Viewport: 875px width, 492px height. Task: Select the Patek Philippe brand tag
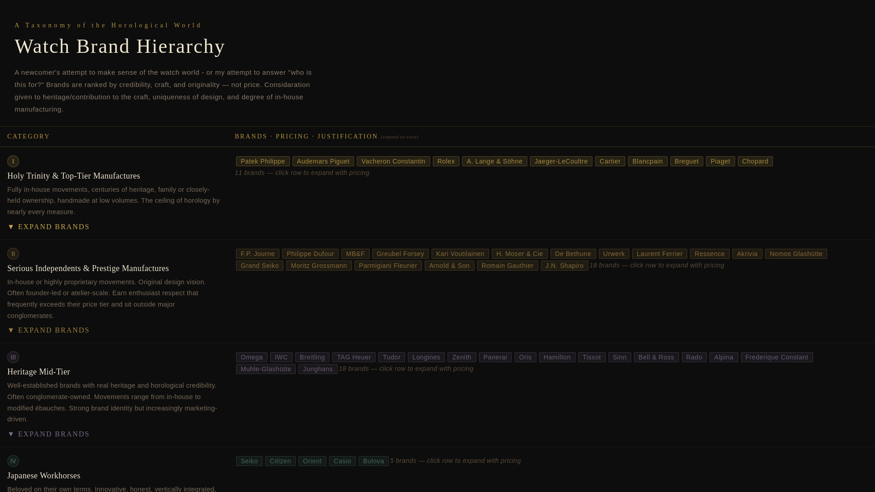[x=263, y=161]
